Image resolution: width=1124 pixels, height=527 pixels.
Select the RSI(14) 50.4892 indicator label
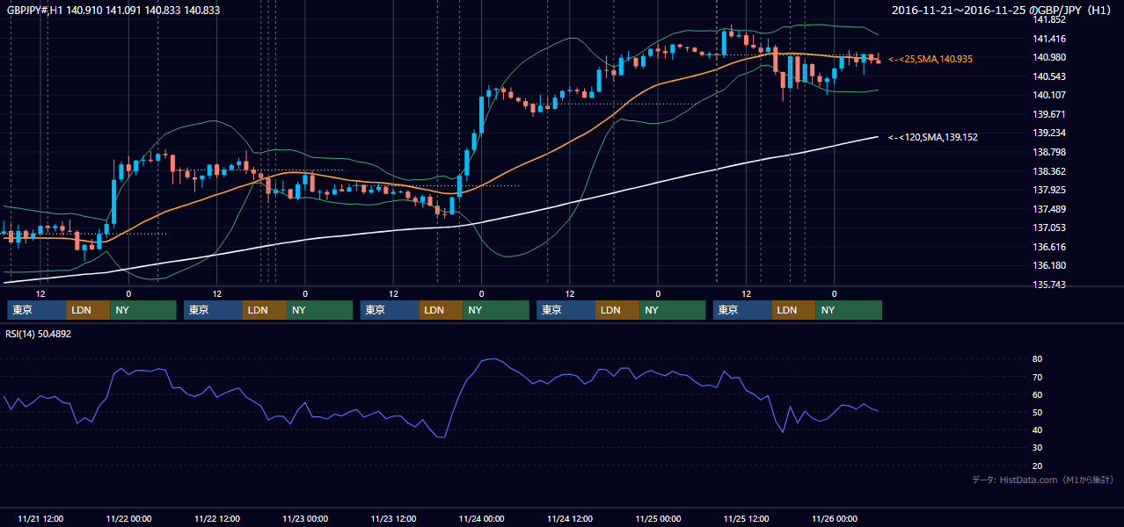tap(38, 334)
